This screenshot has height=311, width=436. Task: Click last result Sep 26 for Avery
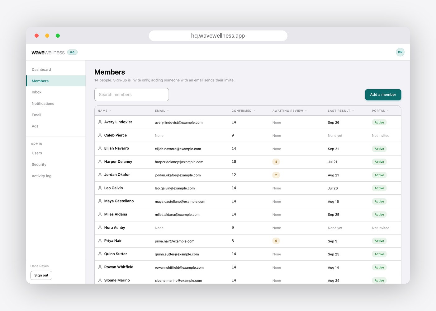click(x=334, y=123)
